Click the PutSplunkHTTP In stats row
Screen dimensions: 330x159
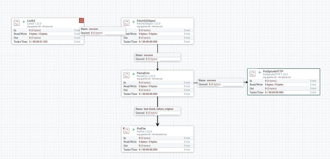283,81
